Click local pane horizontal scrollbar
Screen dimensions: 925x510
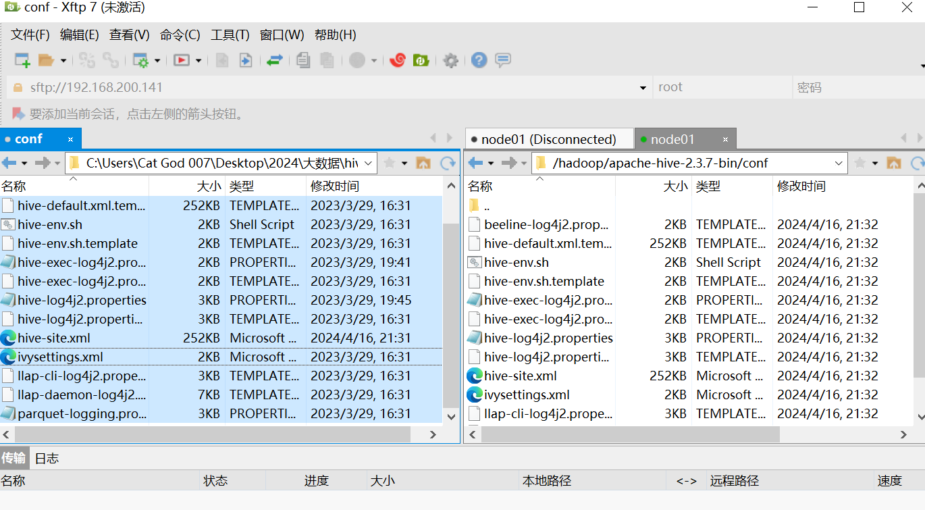pyautogui.click(x=213, y=435)
